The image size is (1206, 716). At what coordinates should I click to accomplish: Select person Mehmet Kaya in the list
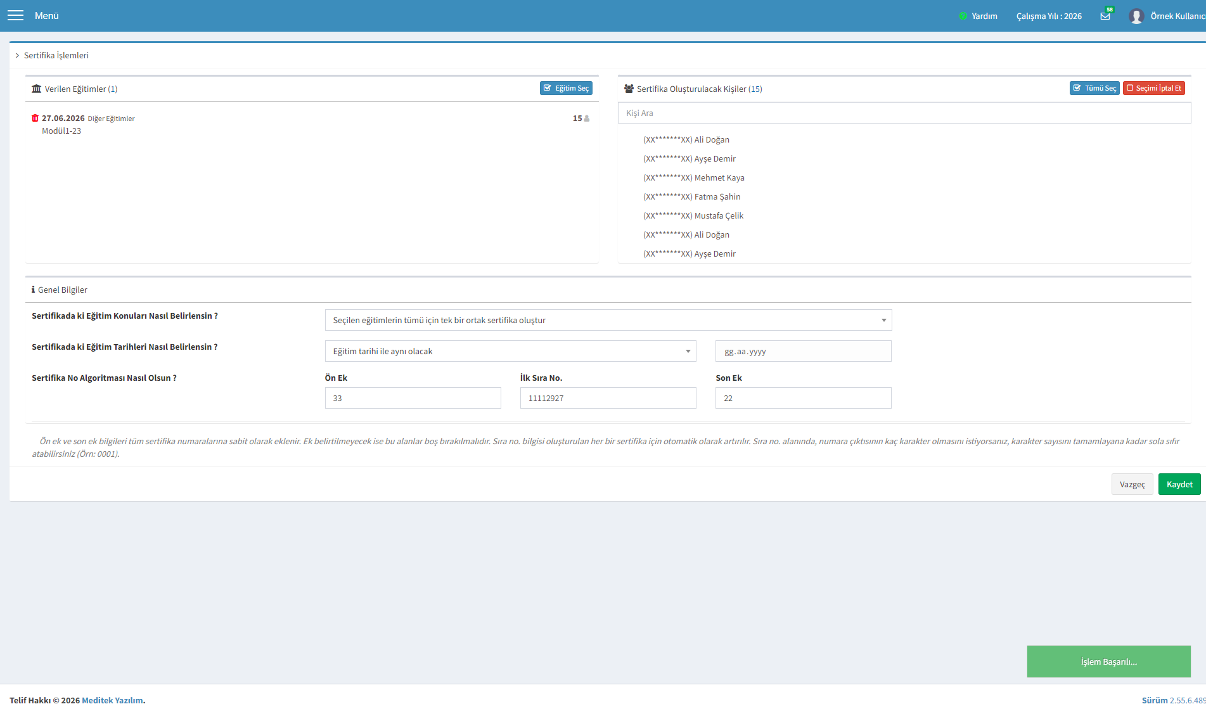(694, 178)
